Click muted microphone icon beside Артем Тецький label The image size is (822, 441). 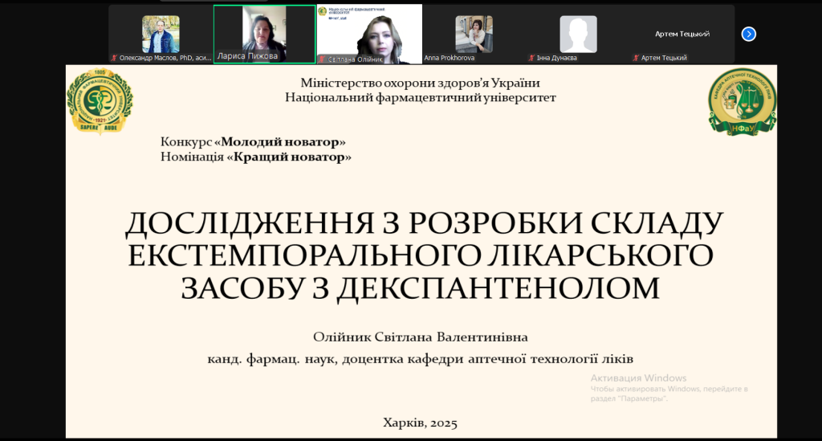point(636,58)
